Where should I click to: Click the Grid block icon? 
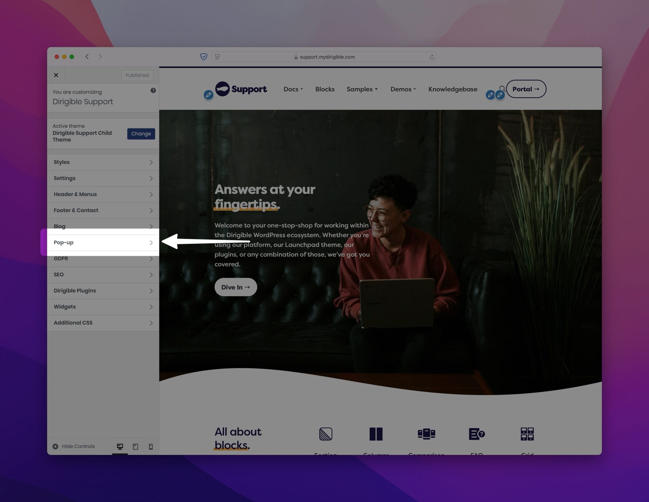(527, 434)
